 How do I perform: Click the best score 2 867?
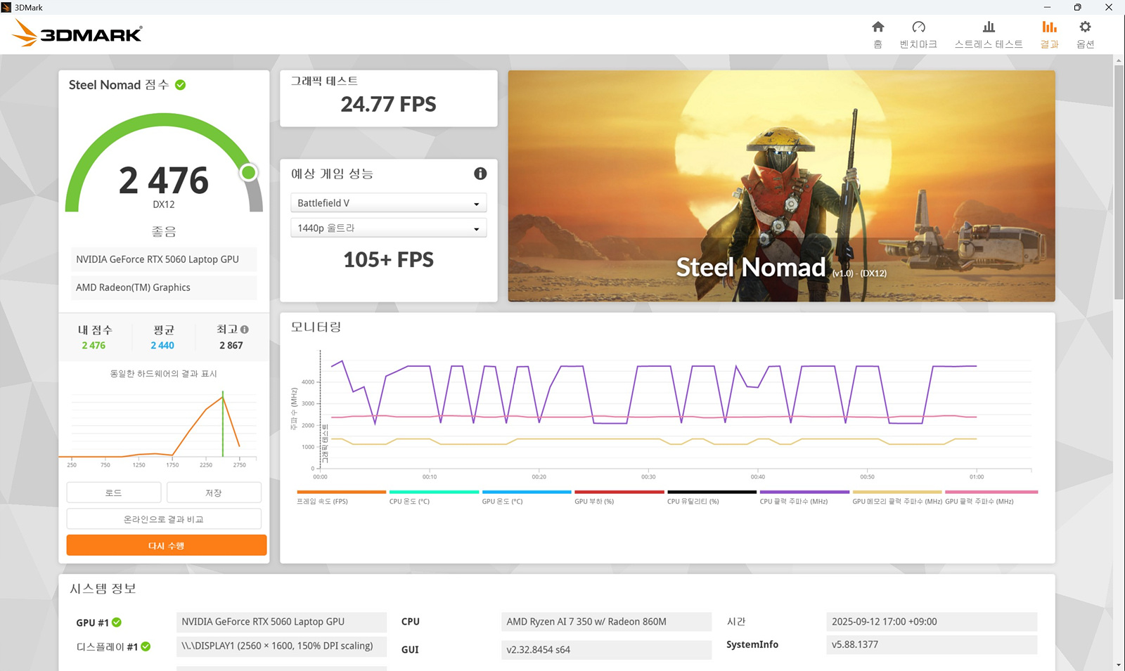click(x=231, y=346)
